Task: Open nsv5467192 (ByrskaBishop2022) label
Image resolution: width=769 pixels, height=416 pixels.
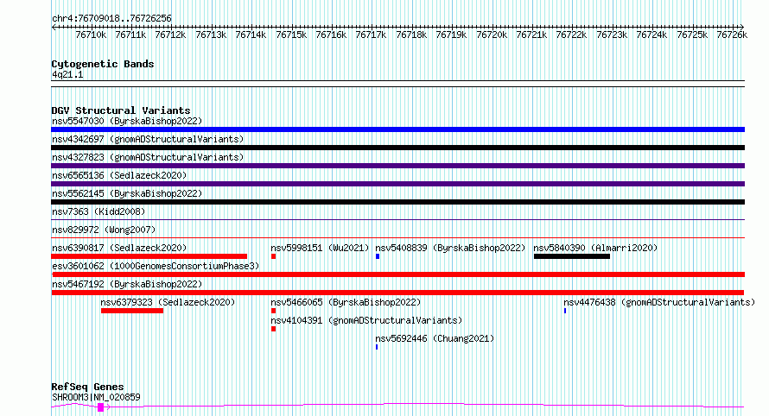Action: point(127,284)
